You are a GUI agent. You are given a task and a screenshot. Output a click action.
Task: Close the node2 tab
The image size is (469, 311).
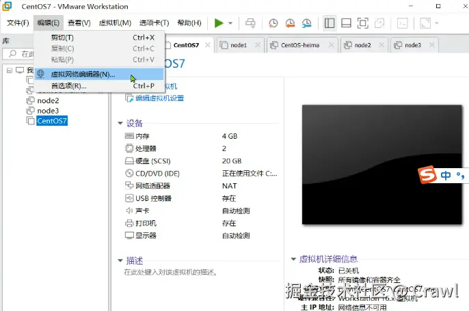click(x=381, y=45)
